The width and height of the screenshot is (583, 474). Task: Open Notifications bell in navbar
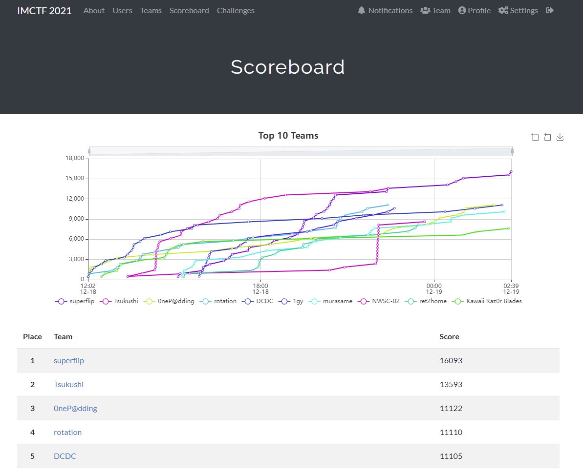(385, 10)
